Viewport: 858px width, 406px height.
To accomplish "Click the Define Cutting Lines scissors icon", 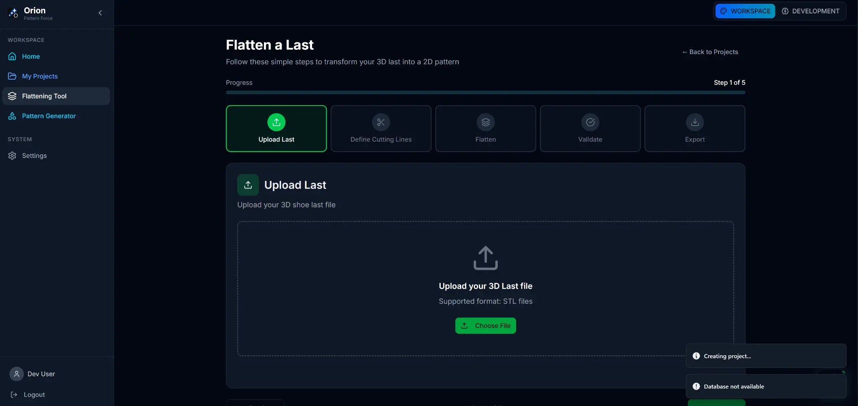I will point(381,122).
